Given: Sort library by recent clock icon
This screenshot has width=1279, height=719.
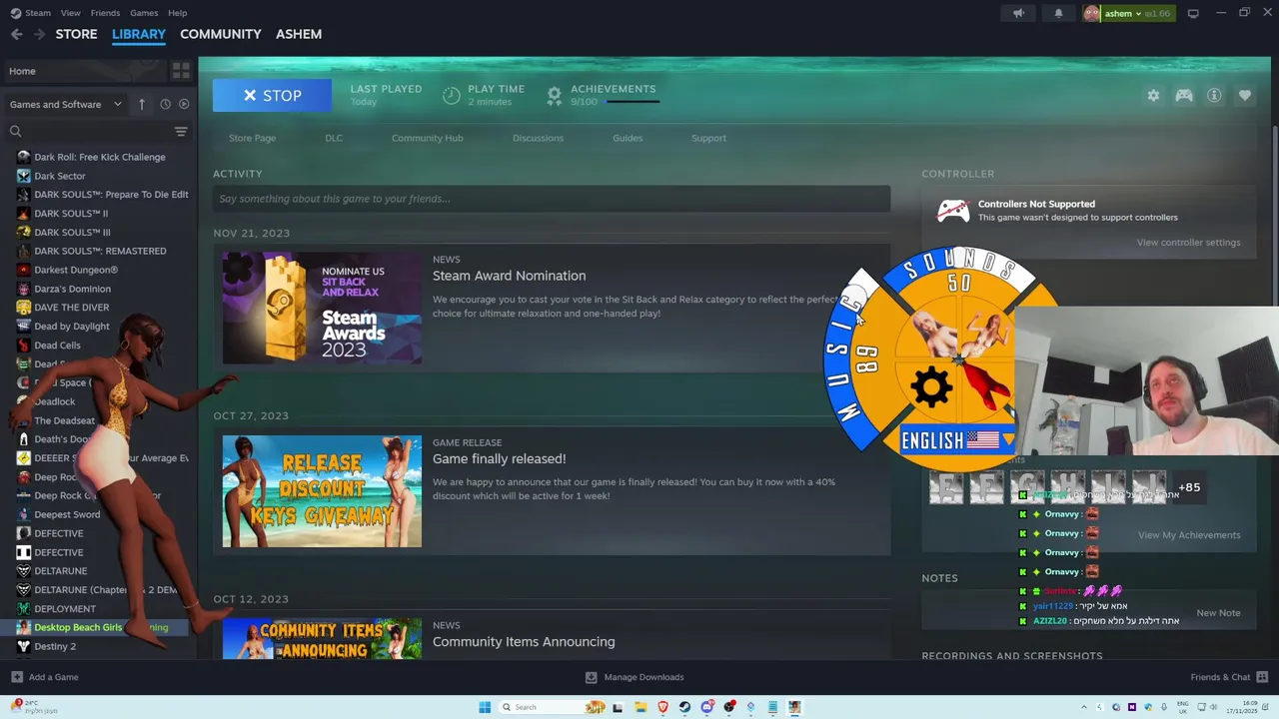Looking at the screenshot, I should (x=165, y=104).
